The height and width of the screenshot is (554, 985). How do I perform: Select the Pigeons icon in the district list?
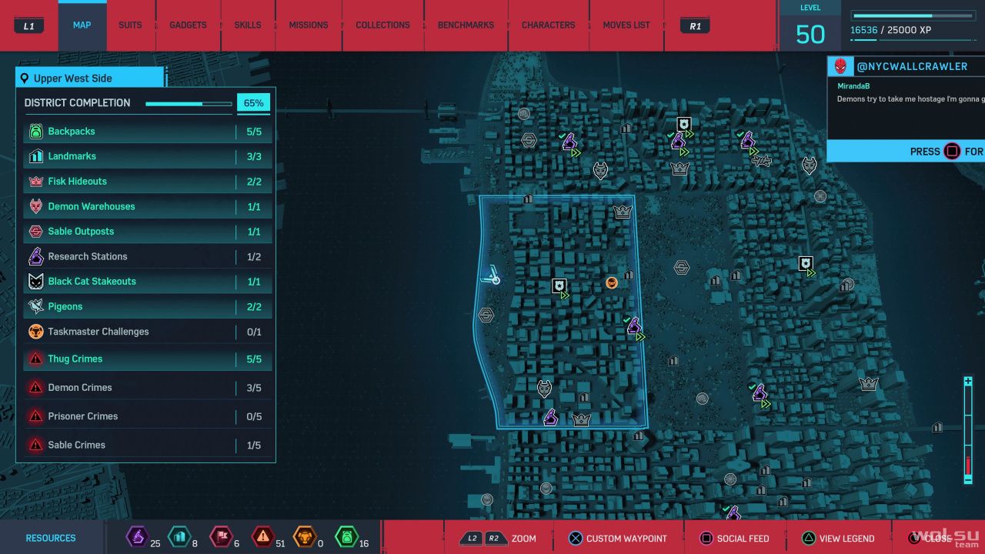pos(35,306)
